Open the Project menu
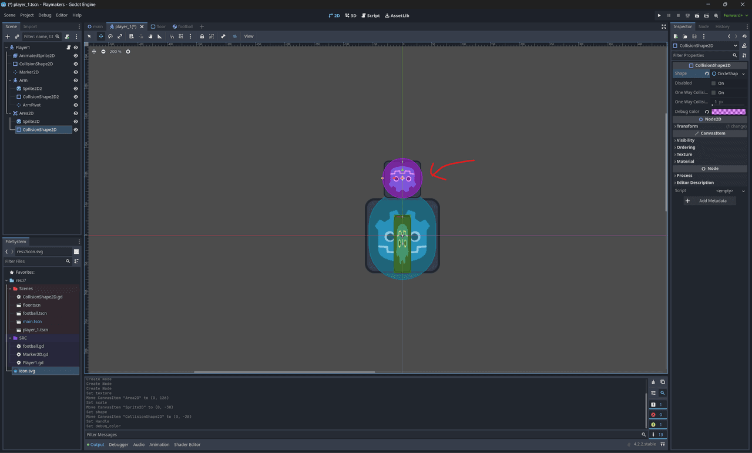Screen dimensions: 752x453 tap(27, 15)
